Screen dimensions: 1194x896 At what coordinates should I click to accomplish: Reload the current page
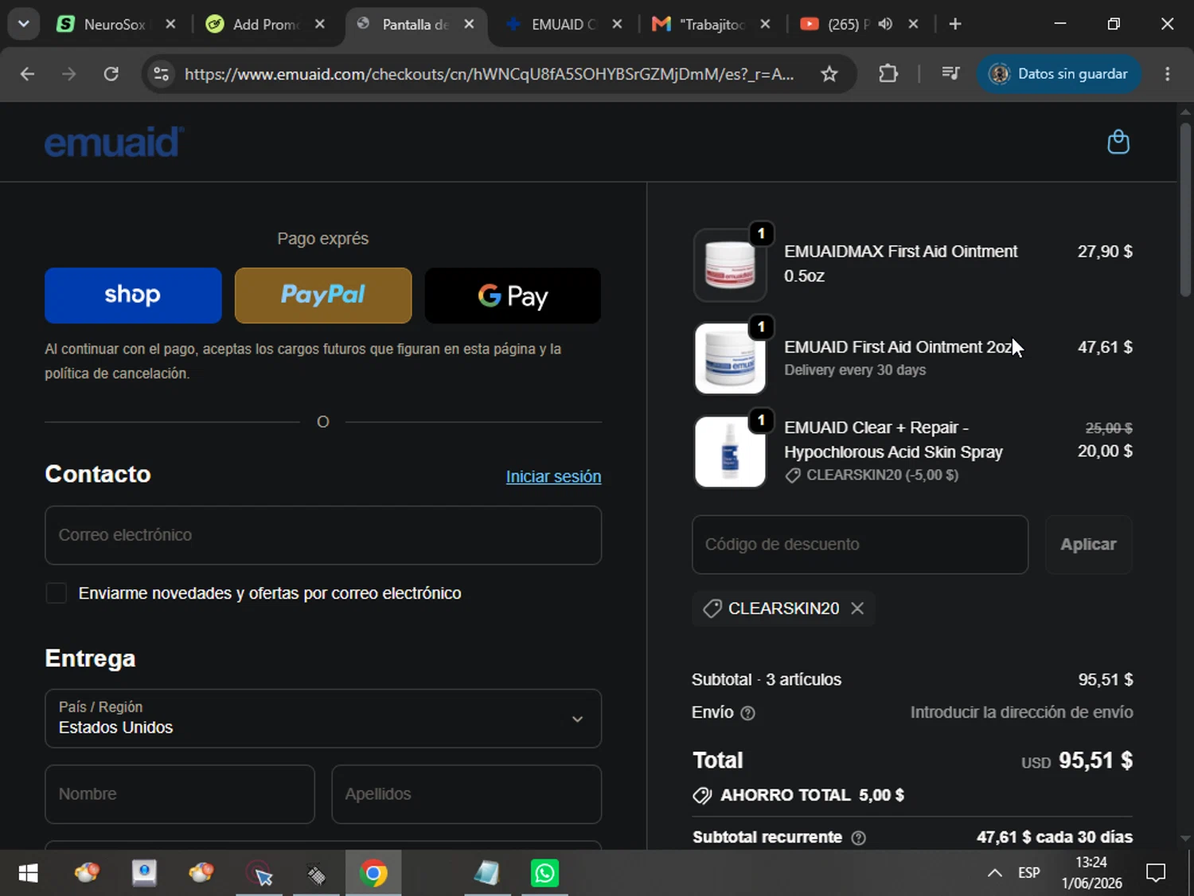(111, 74)
